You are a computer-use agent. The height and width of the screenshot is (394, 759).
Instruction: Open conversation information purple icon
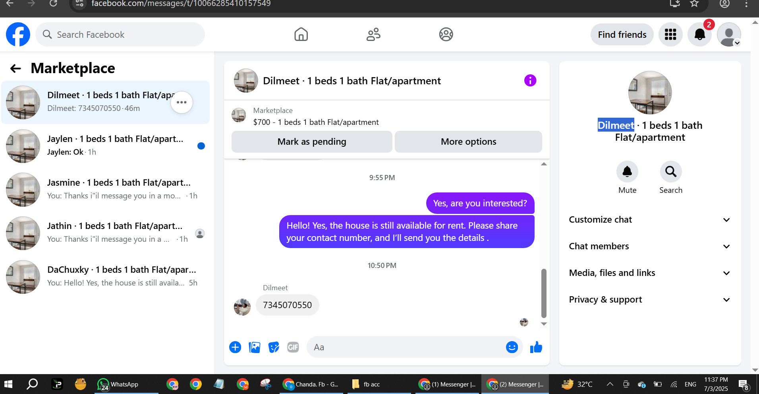[530, 81]
